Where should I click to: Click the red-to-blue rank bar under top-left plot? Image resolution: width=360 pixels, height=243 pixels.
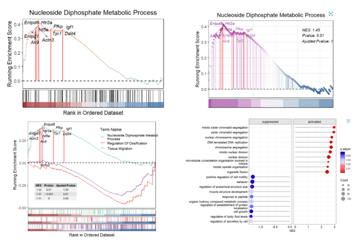(x=93, y=105)
